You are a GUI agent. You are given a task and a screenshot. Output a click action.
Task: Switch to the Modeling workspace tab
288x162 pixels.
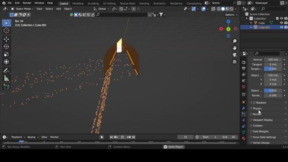point(78,3)
